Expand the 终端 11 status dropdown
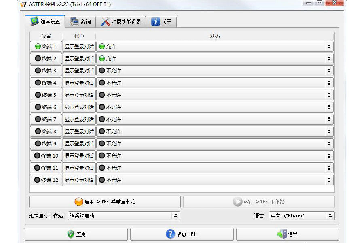This screenshot has width=364, height=243. (215, 168)
